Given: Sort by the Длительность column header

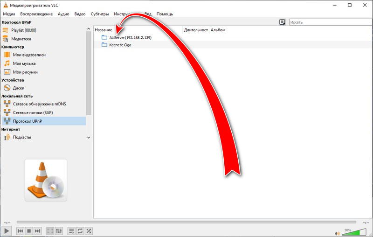Looking at the screenshot, I should tap(196, 30).
